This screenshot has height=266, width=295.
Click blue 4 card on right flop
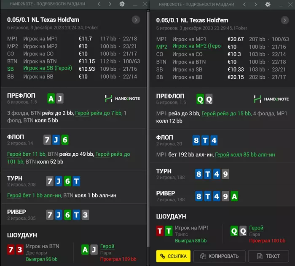click(214, 140)
